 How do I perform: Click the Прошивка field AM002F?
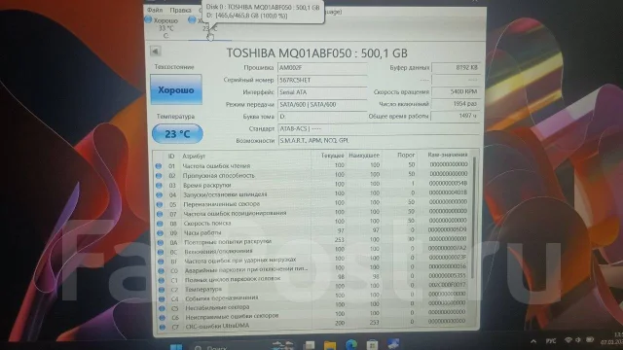pyautogui.click(x=322, y=68)
